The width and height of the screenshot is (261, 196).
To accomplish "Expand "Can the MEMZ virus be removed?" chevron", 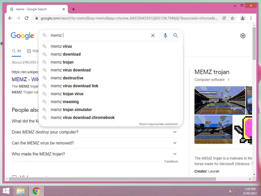I will coord(175,143).
